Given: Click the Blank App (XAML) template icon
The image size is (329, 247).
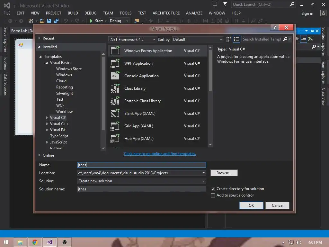Looking at the screenshot, I should click(115, 114).
